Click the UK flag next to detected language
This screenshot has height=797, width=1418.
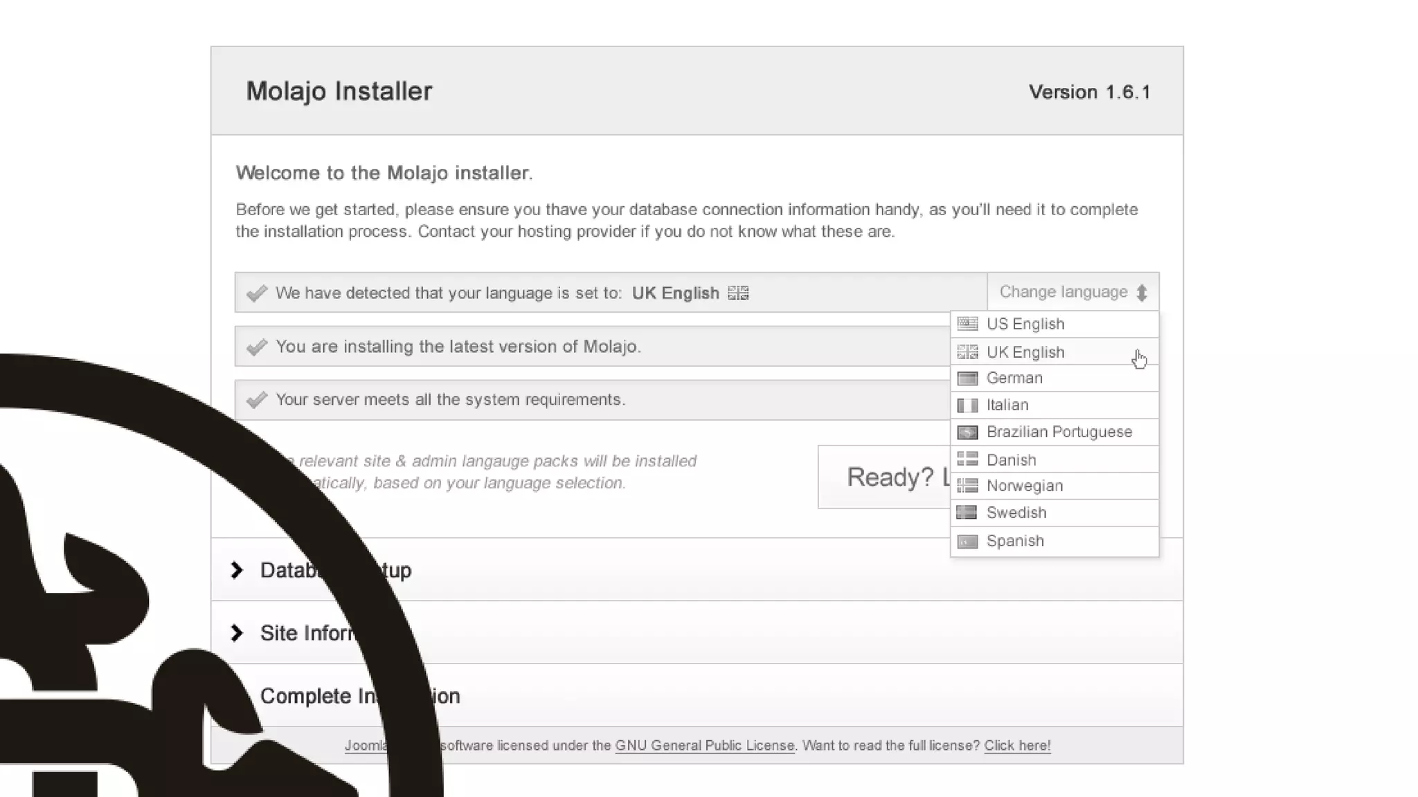(738, 293)
